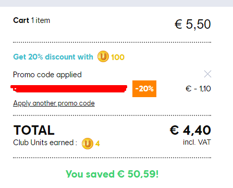Click the € 4,40 total price
The height and width of the screenshot is (188, 233).
coord(190,130)
